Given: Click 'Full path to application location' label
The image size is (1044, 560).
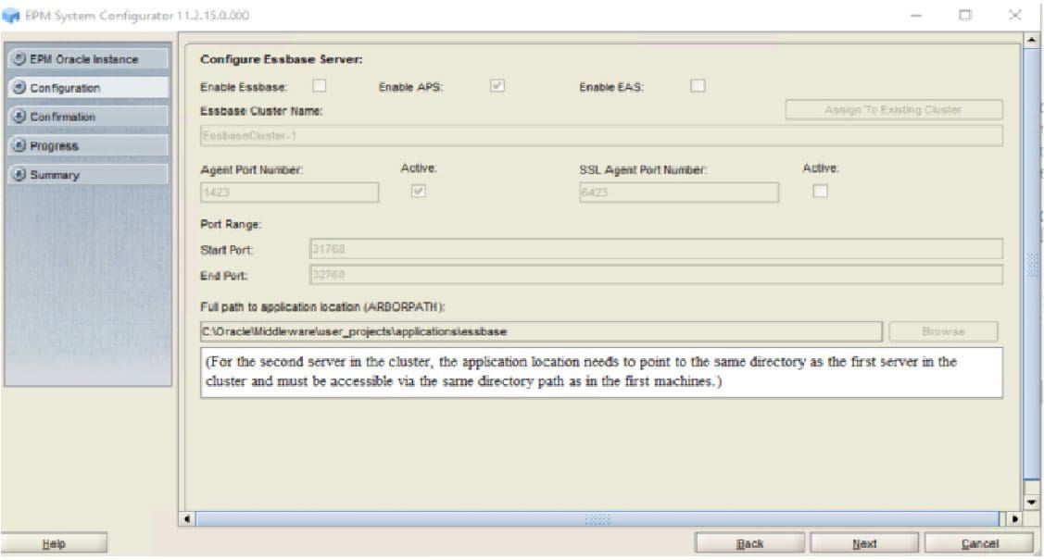Looking at the screenshot, I should point(322,306).
